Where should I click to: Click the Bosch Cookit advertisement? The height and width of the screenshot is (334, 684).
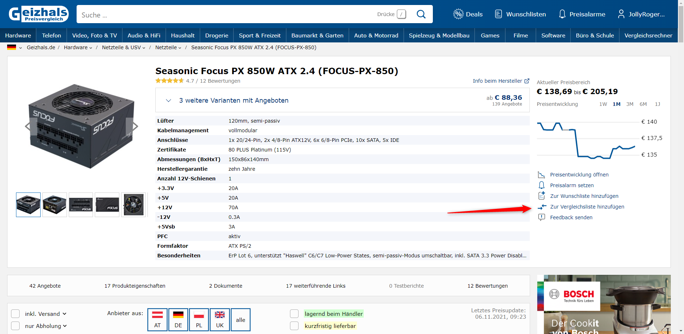click(x=604, y=304)
